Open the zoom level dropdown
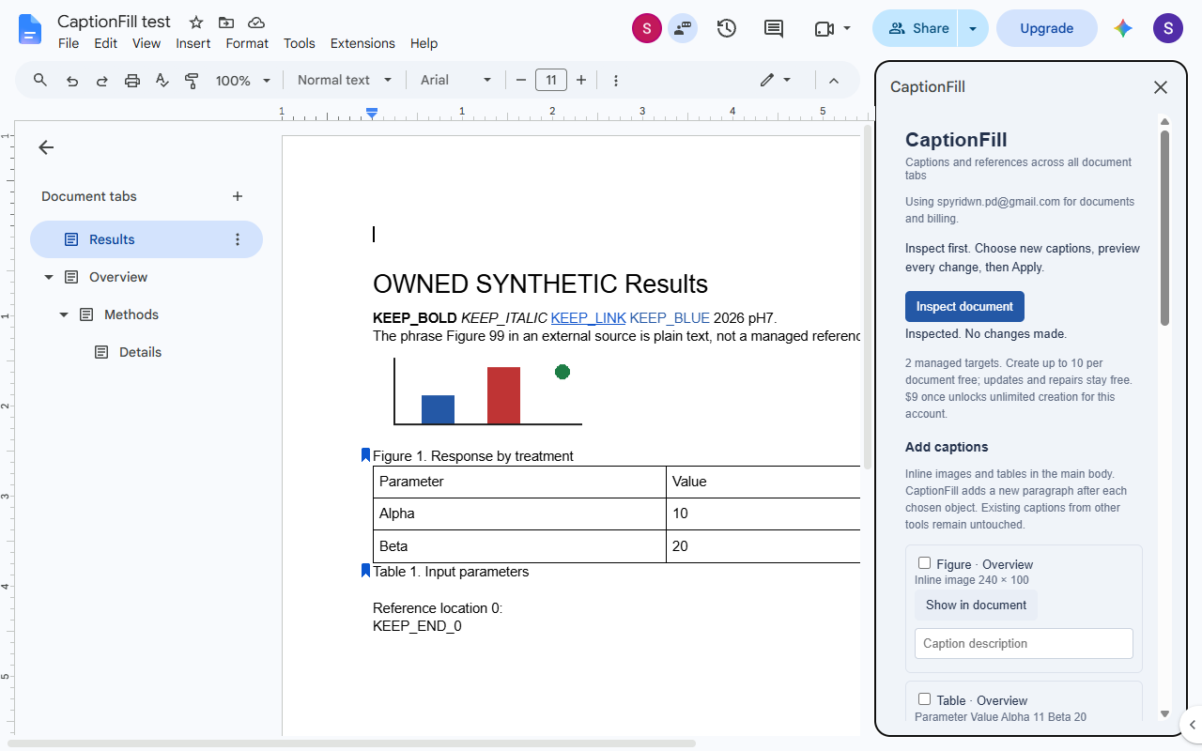Screen dimensions: 1202x751 (243, 81)
